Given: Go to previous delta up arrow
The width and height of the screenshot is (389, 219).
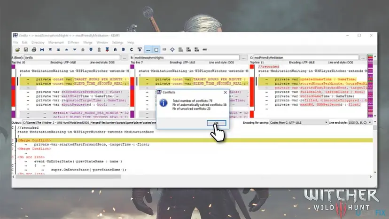Looking at the screenshot, I should pos(67,50).
